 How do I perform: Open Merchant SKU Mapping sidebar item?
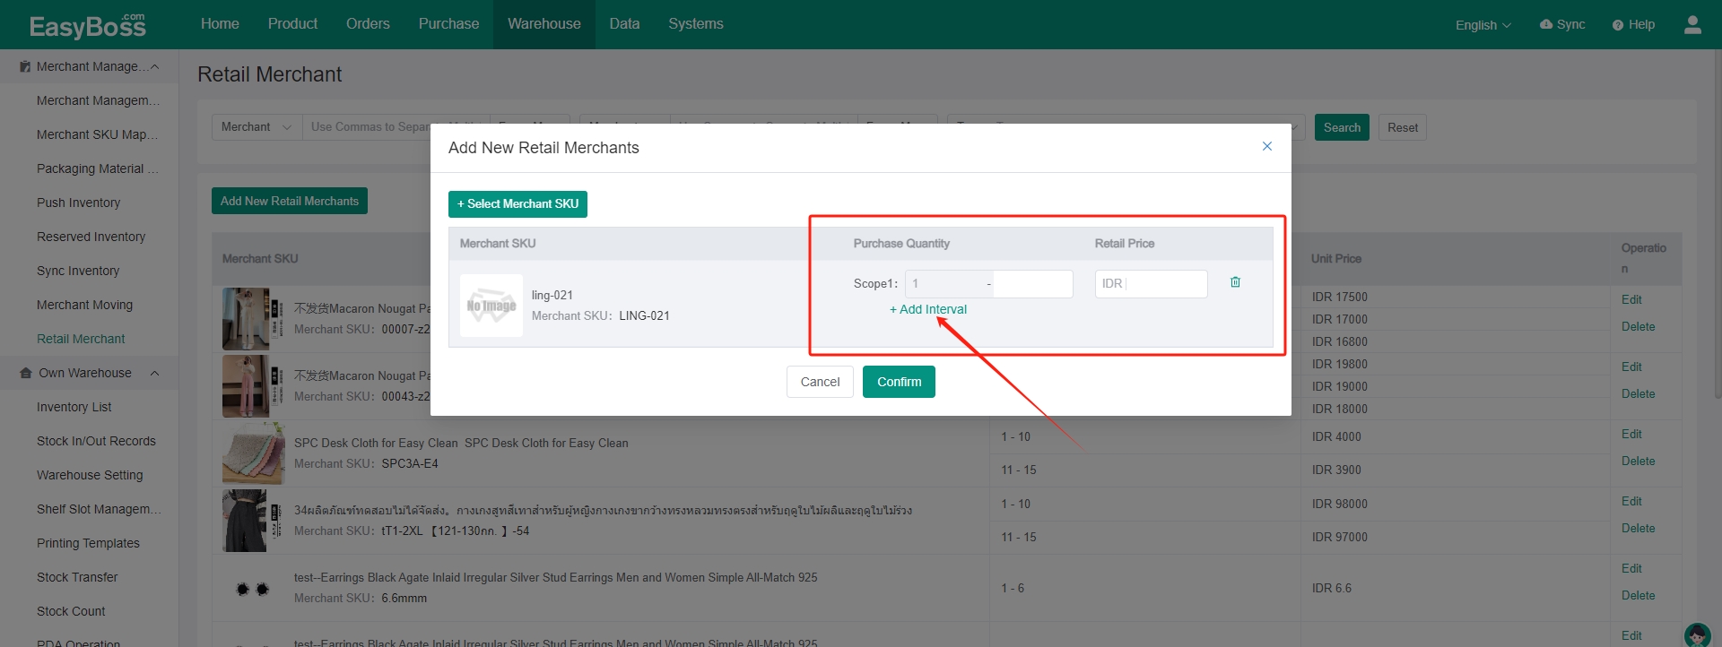(97, 134)
